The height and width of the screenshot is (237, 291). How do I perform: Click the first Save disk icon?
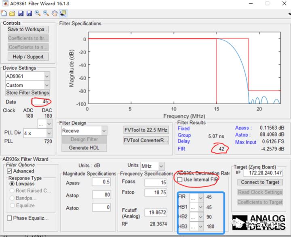pyautogui.click(x=21, y=13)
